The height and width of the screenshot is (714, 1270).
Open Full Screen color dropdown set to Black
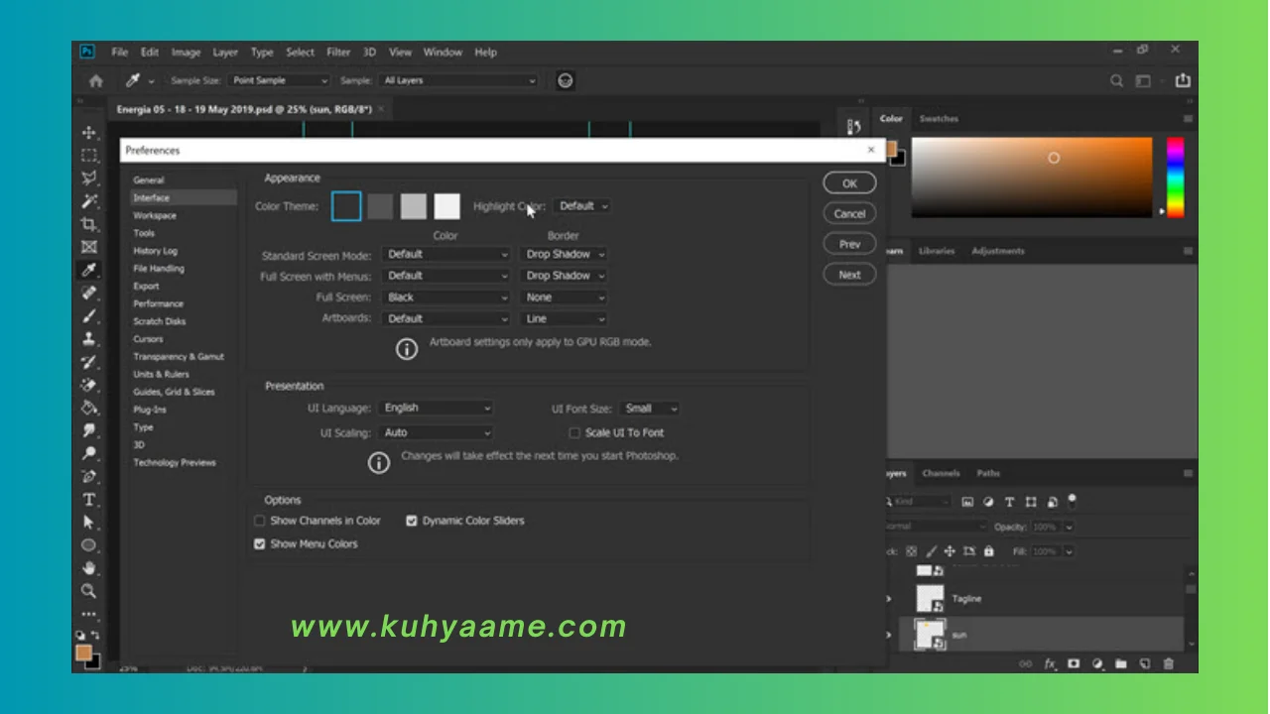pyautogui.click(x=445, y=297)
